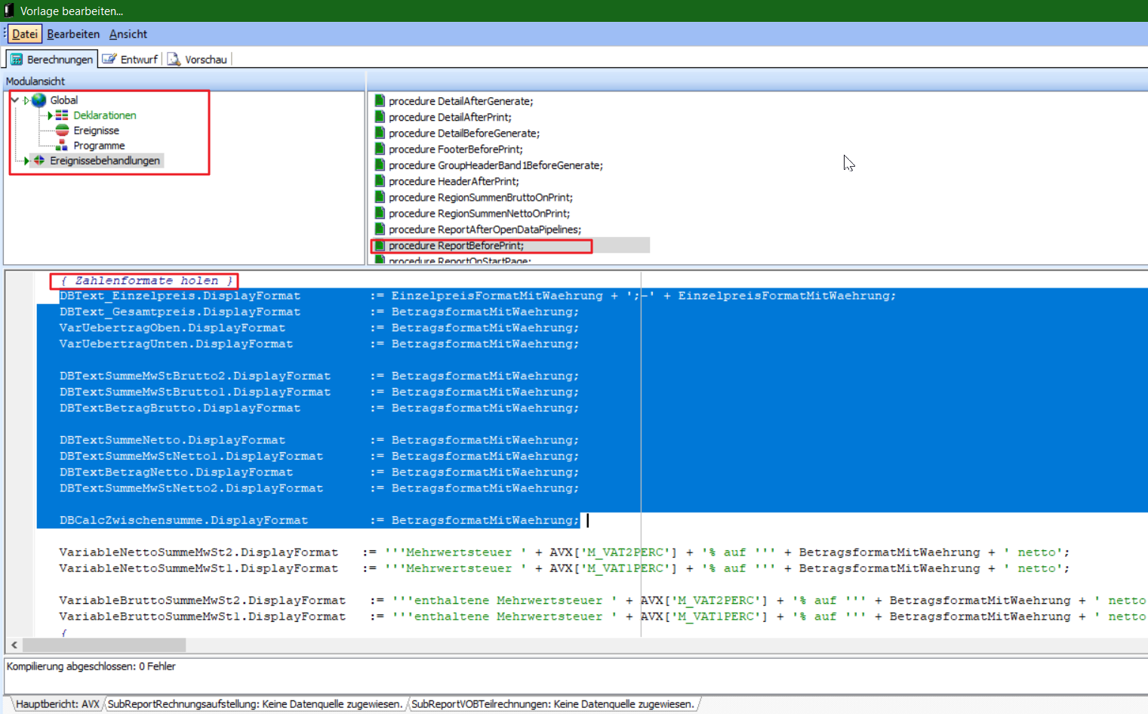
Task: Click icon beside procedure DetailBeforeGenerate
Action: pyautogui.click(x=380, y=133)
